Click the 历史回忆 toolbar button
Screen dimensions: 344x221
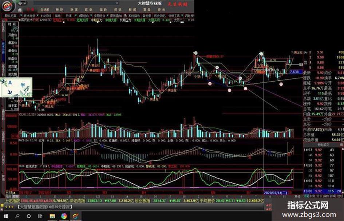[x=159, y=16]
